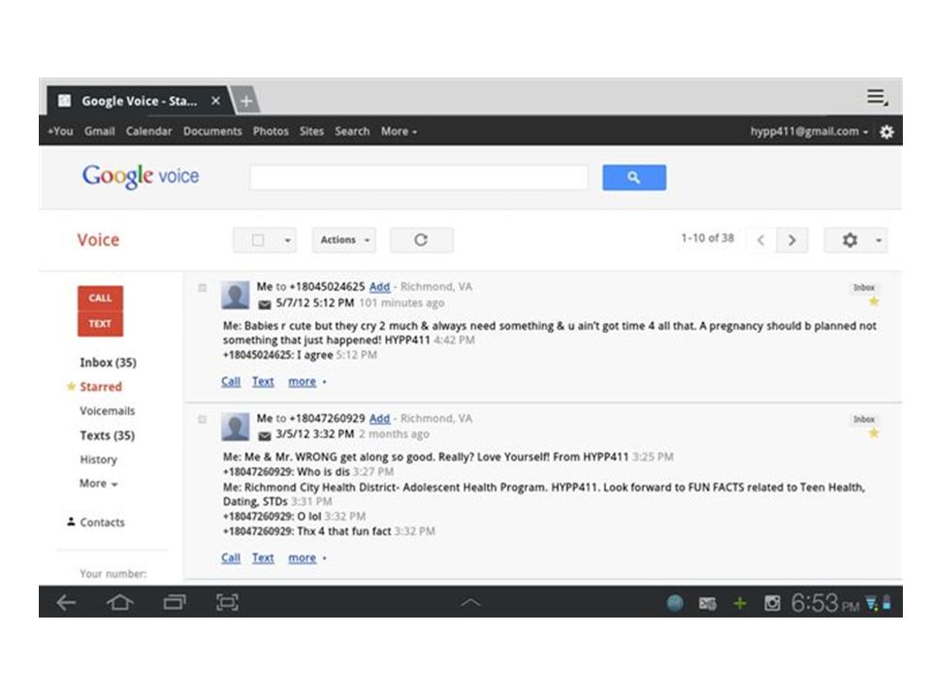The width and height of the screenshot is (931, 698).
Task: Open Voicemails folder
Action: [108, 411]
